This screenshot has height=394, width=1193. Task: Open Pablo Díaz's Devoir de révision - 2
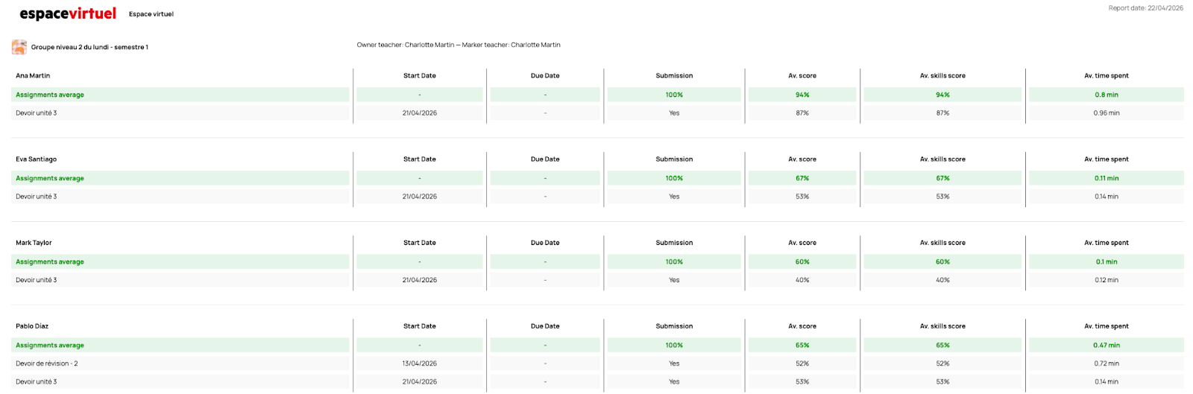pos(46,363)
